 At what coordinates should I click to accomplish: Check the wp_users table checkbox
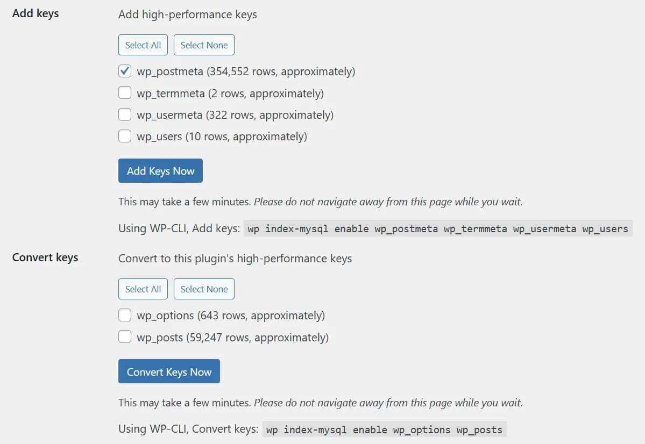pos(125,136)
